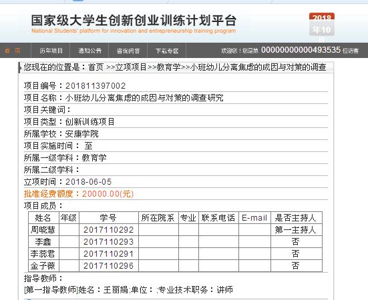368x300 pixels.
Task: Click the 教育学 breadcrumb link
Action: point(168,67)
